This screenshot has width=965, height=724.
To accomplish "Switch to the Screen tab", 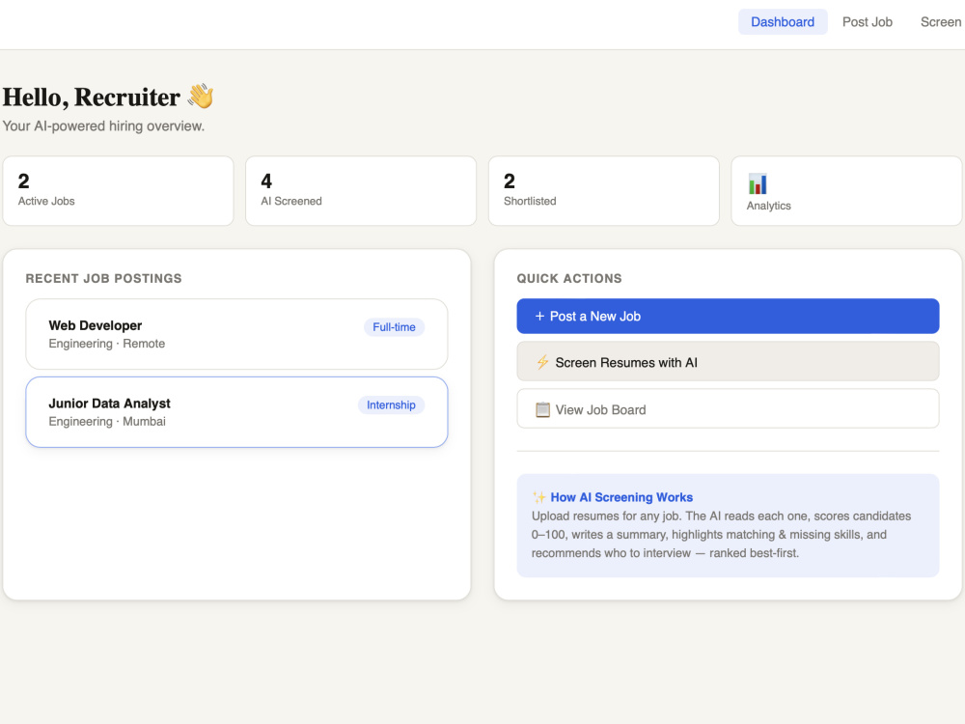I will 940,22.
